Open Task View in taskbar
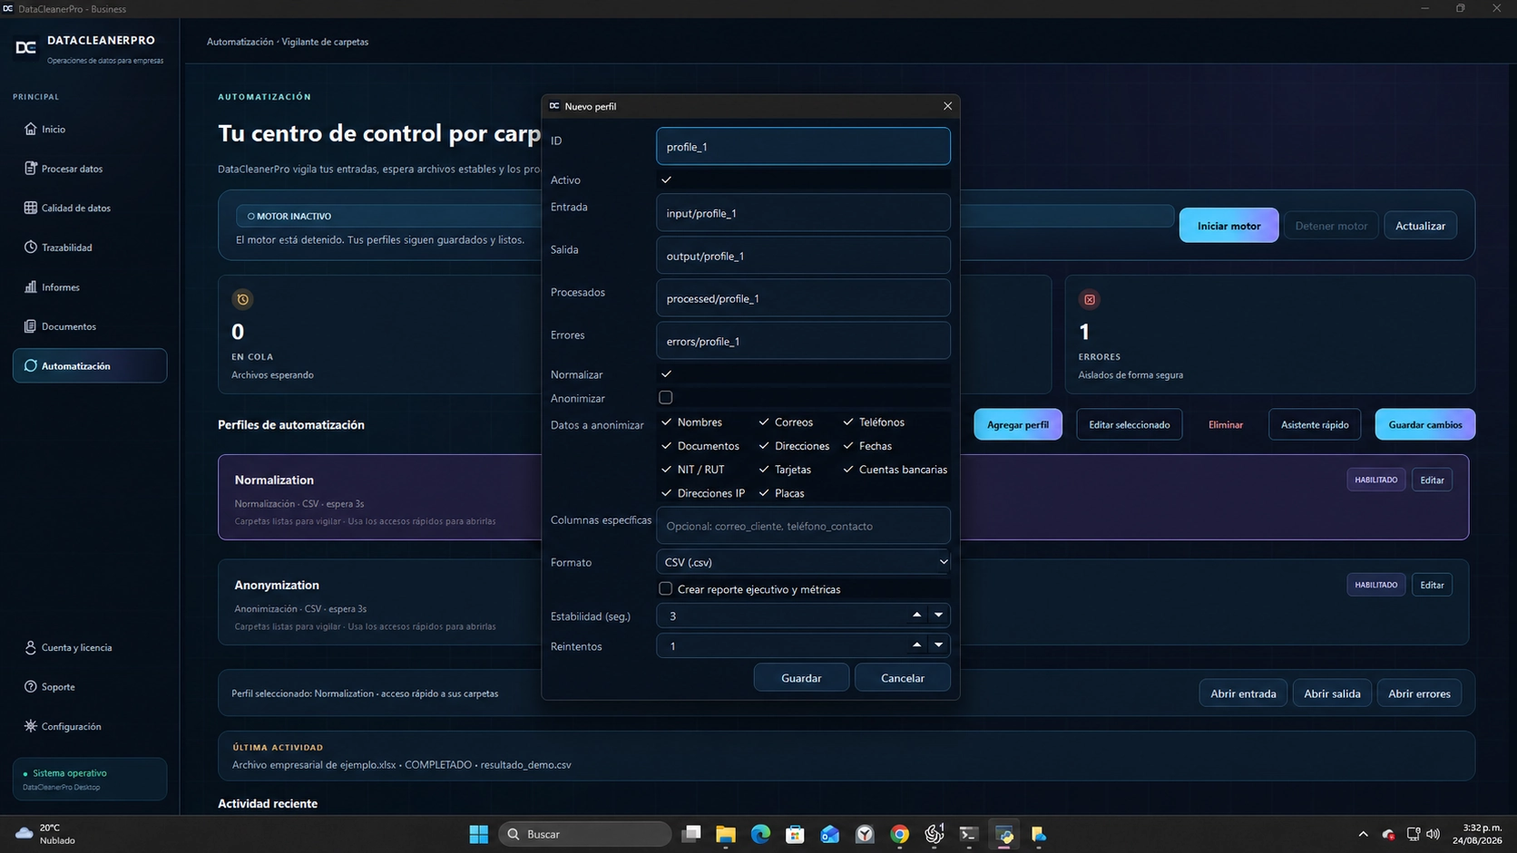This screenshot has width=1517, height=853. (691, 834)
